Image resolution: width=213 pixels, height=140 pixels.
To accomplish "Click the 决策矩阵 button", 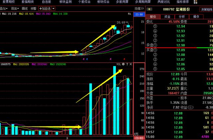I will pyautogui.click(x=206, y=9).
